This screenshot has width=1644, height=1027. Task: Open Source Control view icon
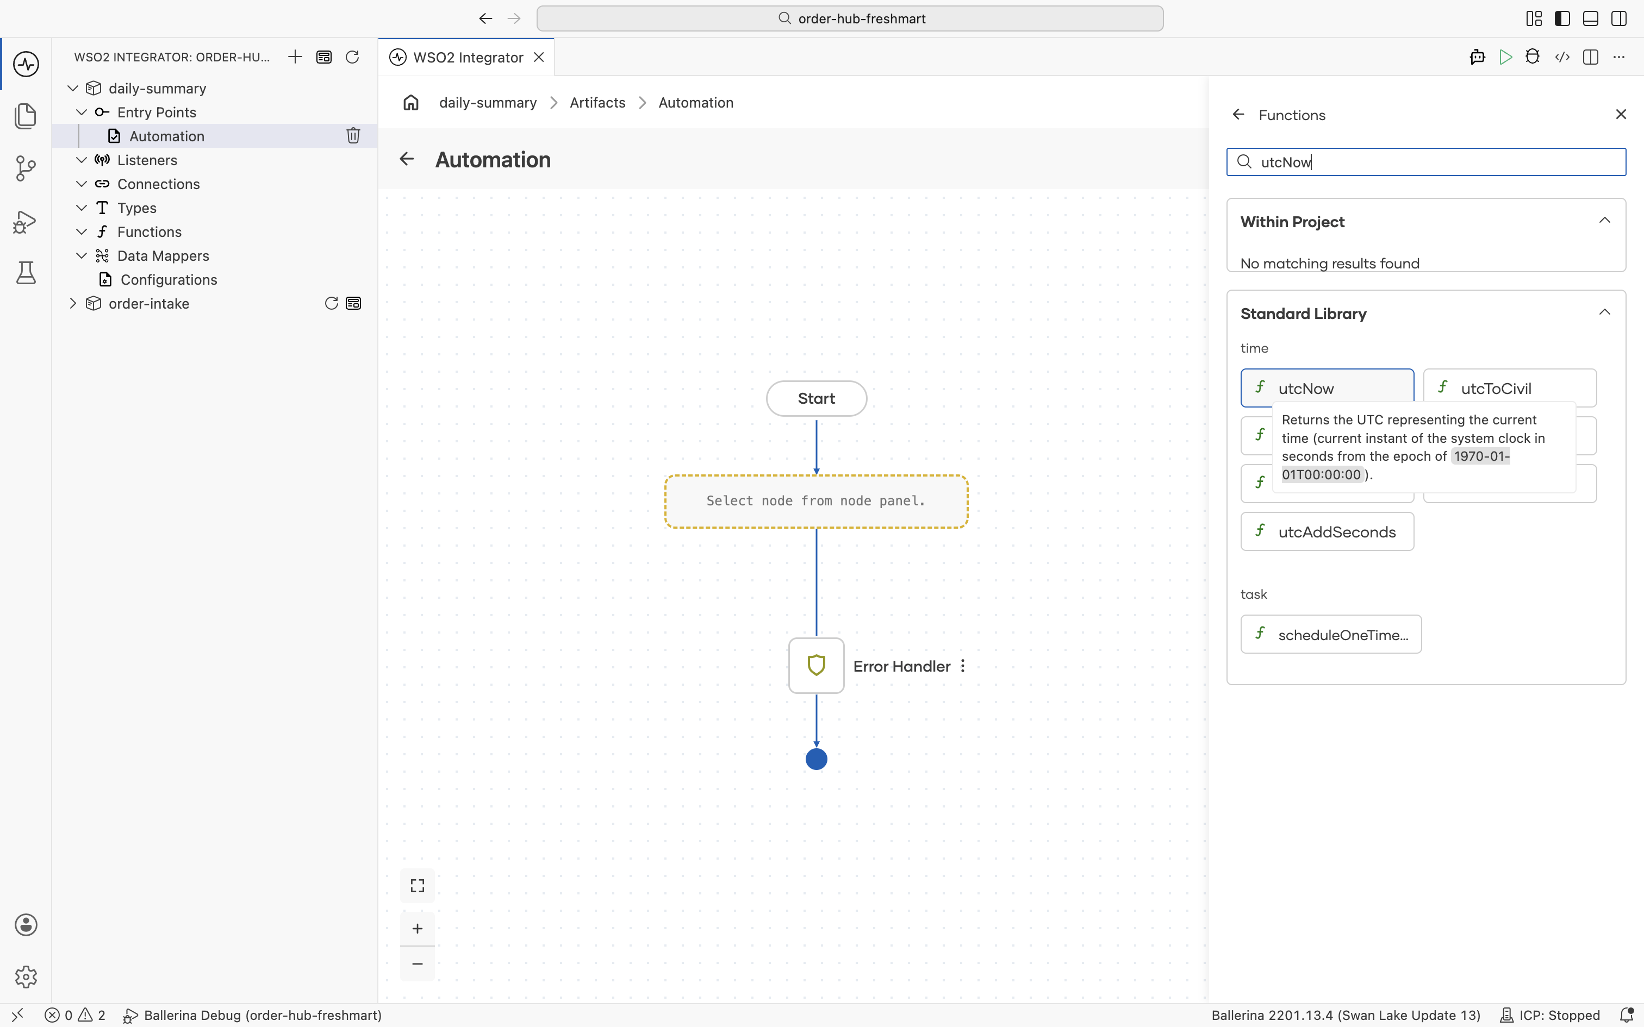click(x=26, y=168)
